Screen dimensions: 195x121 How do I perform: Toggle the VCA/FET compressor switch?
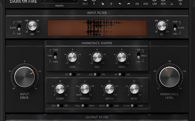(60, 106)
